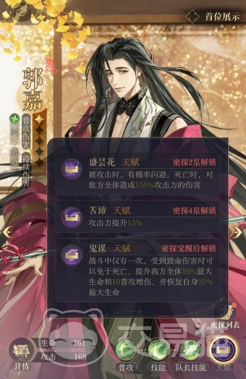
Task: Select the 天赋 purple talent icon
Action: [x=223, y=350]
